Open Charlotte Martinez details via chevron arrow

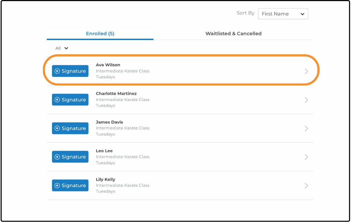click(x=307, y=100)
